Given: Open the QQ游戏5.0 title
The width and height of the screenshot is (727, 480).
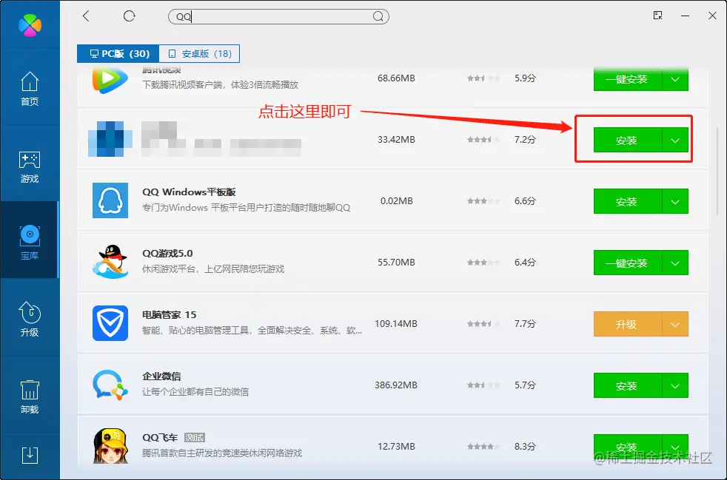Looking at the screenshot, I should coord(167,254).
